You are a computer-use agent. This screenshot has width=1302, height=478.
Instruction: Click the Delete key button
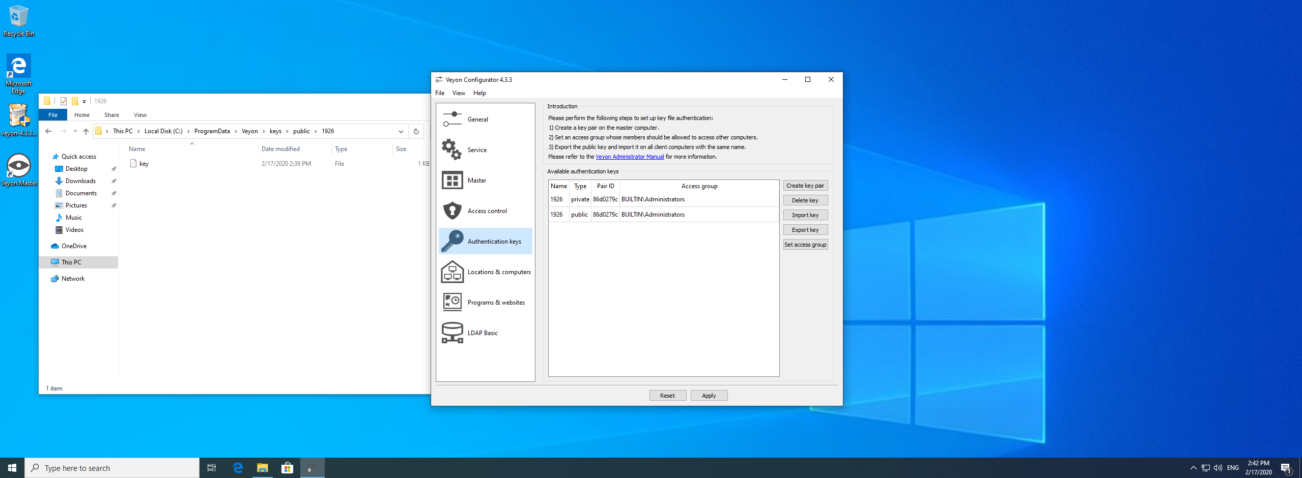[x=805, y=200]
